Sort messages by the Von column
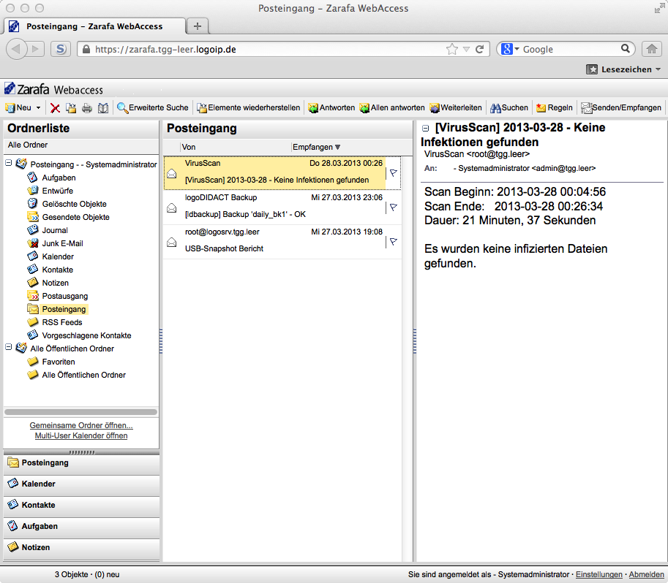 (189, 148)
